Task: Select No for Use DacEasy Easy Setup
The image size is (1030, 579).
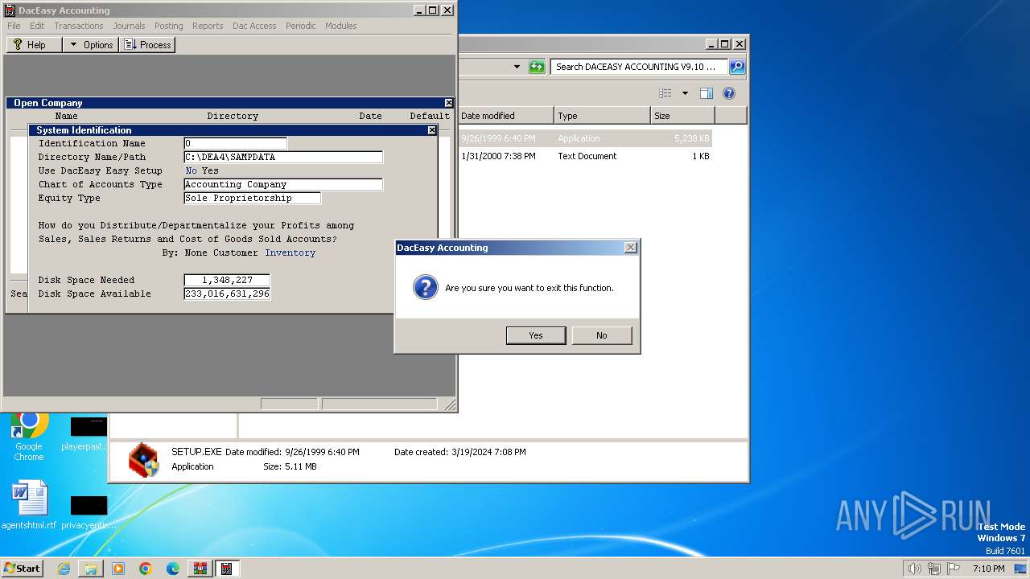Action: 192,170
